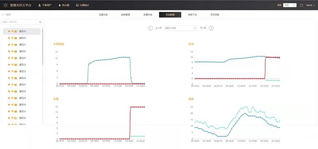Viewport: 318px width, 149px height.
Task: Click the device name search input field
Action: [x=20, y=22]
